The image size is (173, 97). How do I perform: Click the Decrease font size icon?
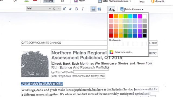71,9
